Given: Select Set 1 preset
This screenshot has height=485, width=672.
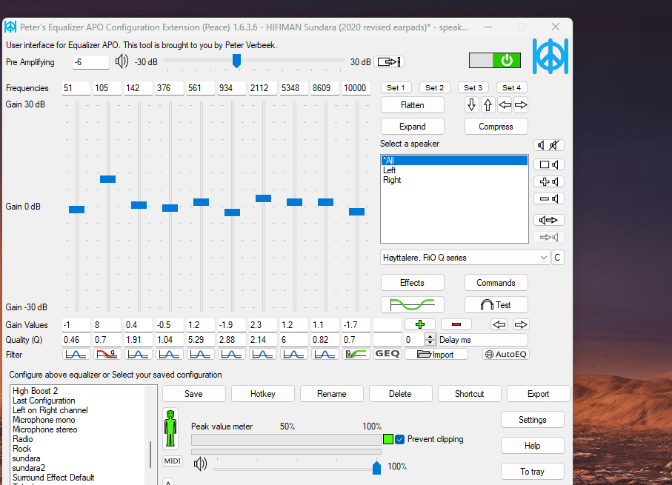Looking at the screenshot, I should pos(396,88).
